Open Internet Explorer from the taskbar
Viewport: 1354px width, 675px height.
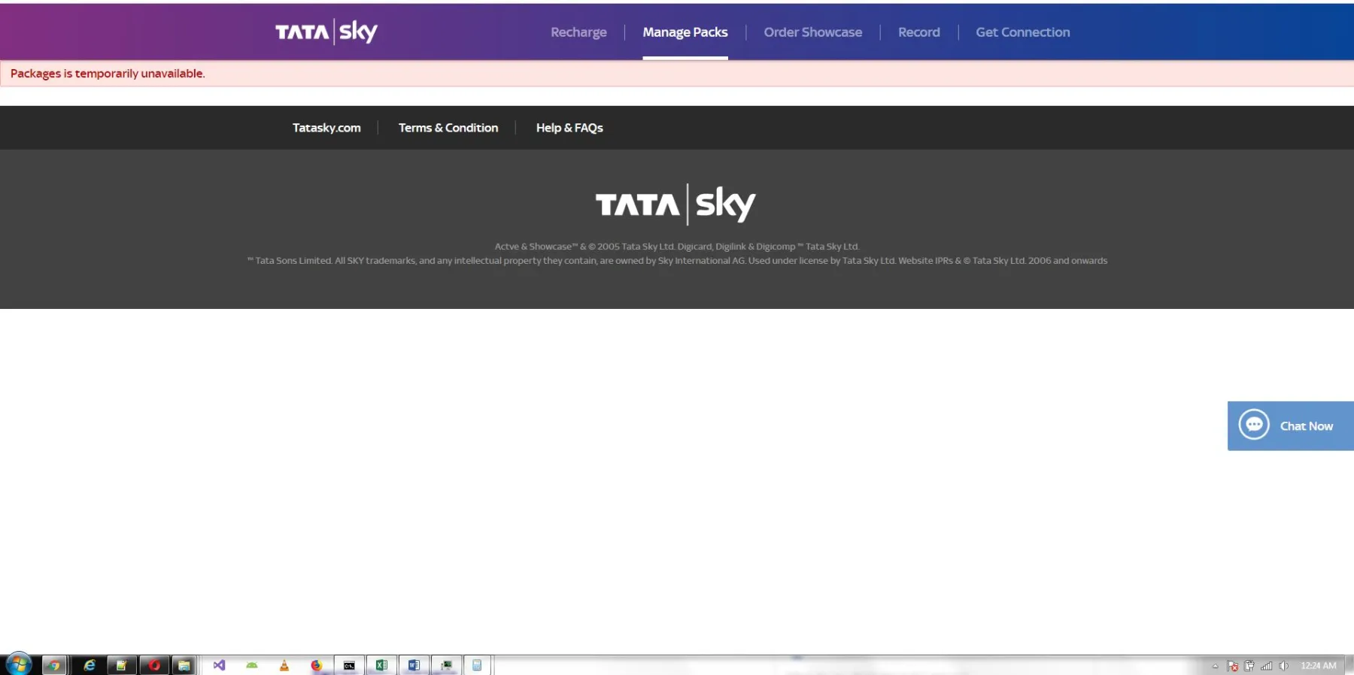pos(89,665)
